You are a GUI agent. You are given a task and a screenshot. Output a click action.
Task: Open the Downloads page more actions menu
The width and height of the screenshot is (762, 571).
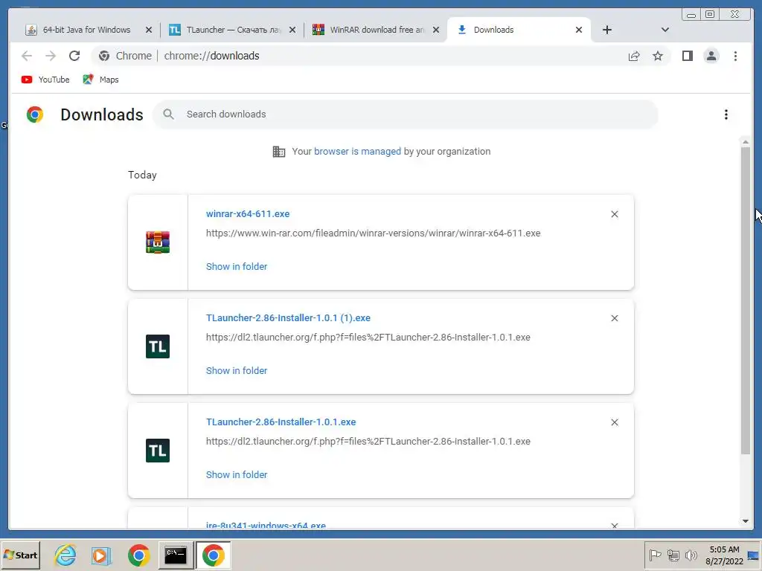[x=726, y=114]
